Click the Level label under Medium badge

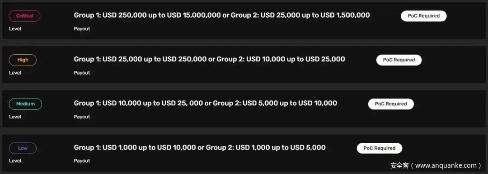tap(15, 117)
